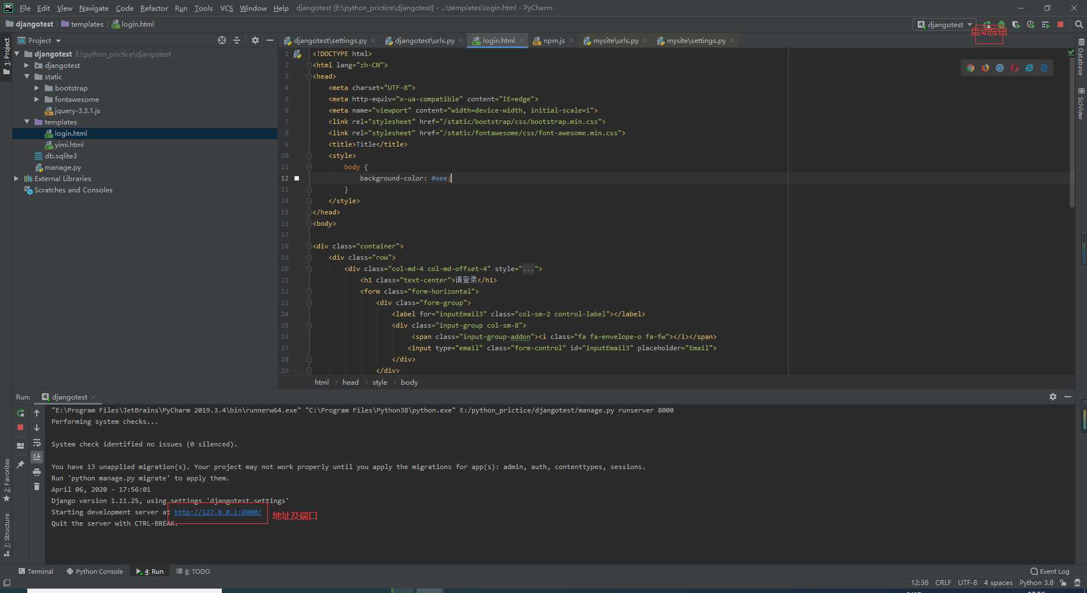This screenshot has width=1087, height=593.
Task: Collapse the templates folder
Action: pyautogui.click(x=27, y=122)
